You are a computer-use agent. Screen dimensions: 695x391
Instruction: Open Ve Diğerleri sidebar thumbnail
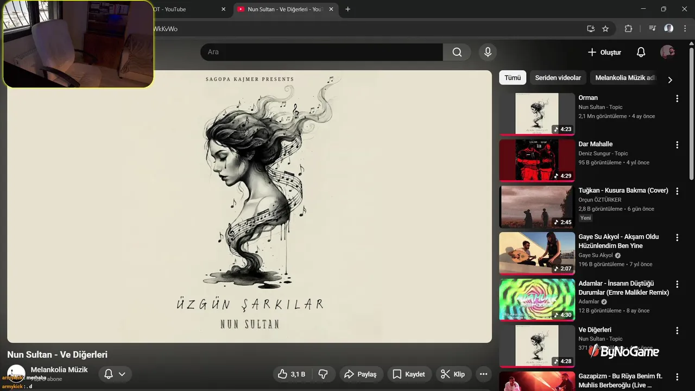click(537, 346)
